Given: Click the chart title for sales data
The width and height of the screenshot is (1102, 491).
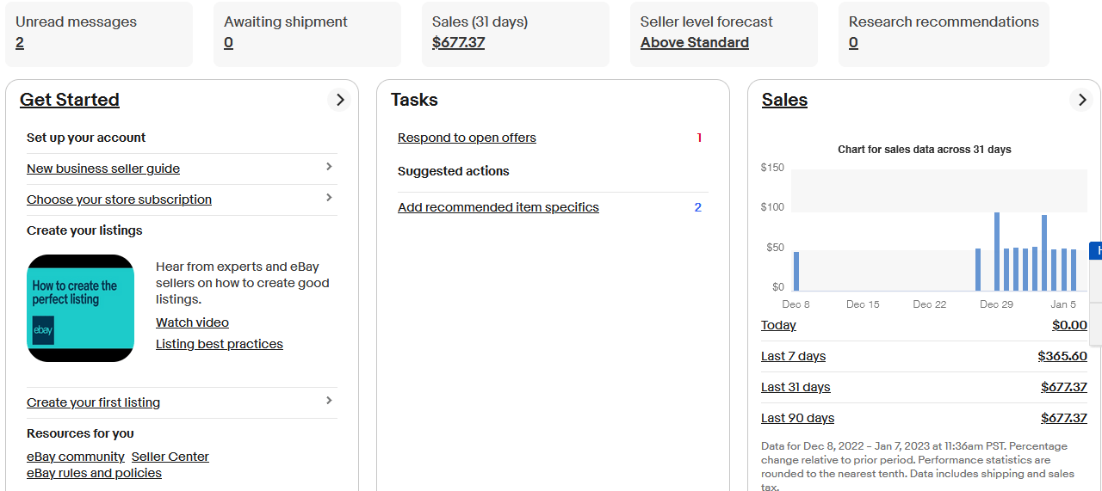Looking at the screenshot, I should click(925, 150).
